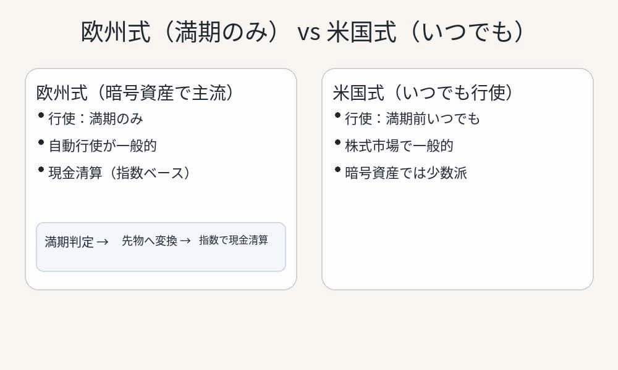The width and height of the screenshot is (618, 370).
Task: Click the main title 欧州式 vs 米国式
Action: tap(303, 32)
